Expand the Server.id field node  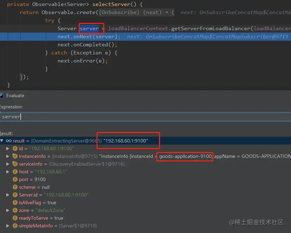pos(8,195)
